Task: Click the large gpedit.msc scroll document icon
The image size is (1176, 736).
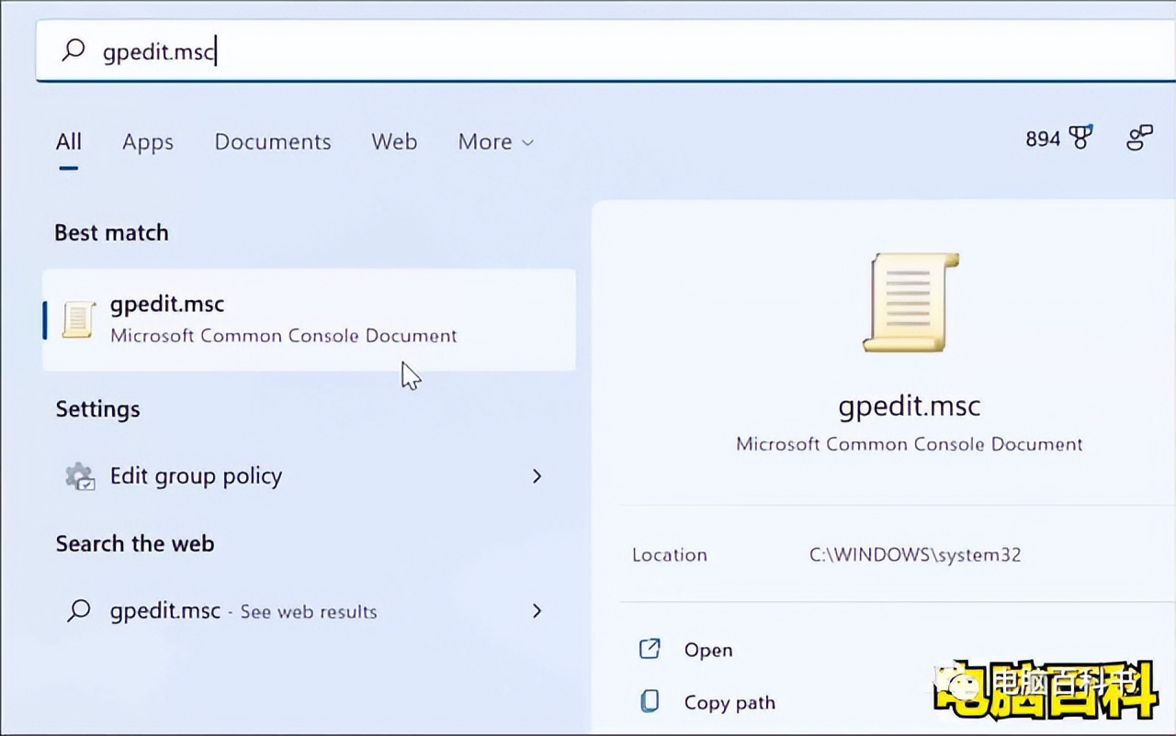Action: [x=909, y=301]
